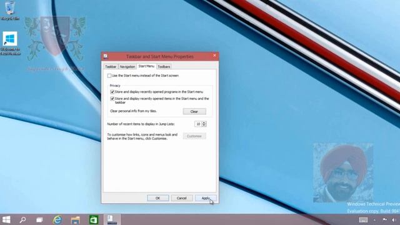The width and height of the screenshot is (400, 225).
Task: Click the Jump Lists number field
Action: click(198, 124)
